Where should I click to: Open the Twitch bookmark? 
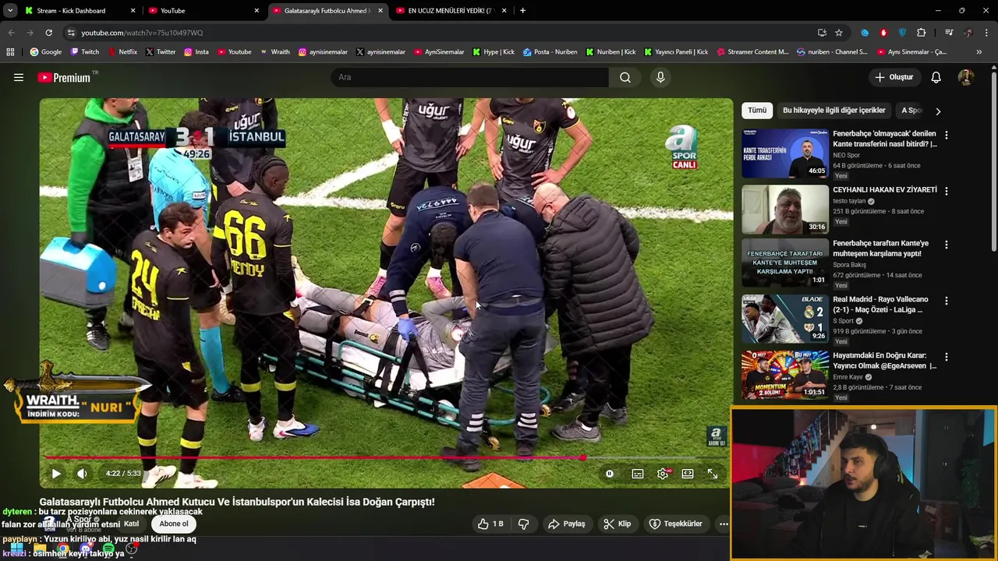(84, 52)
